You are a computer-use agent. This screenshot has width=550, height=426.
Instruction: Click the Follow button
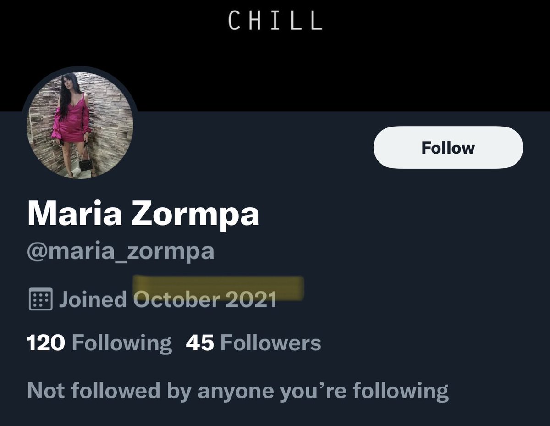448,148
